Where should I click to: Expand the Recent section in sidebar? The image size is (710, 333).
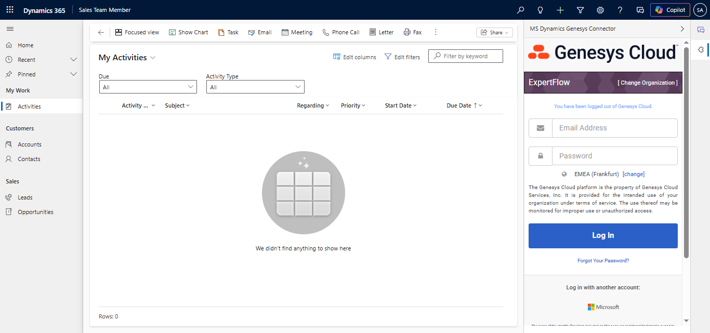[73, 60]
